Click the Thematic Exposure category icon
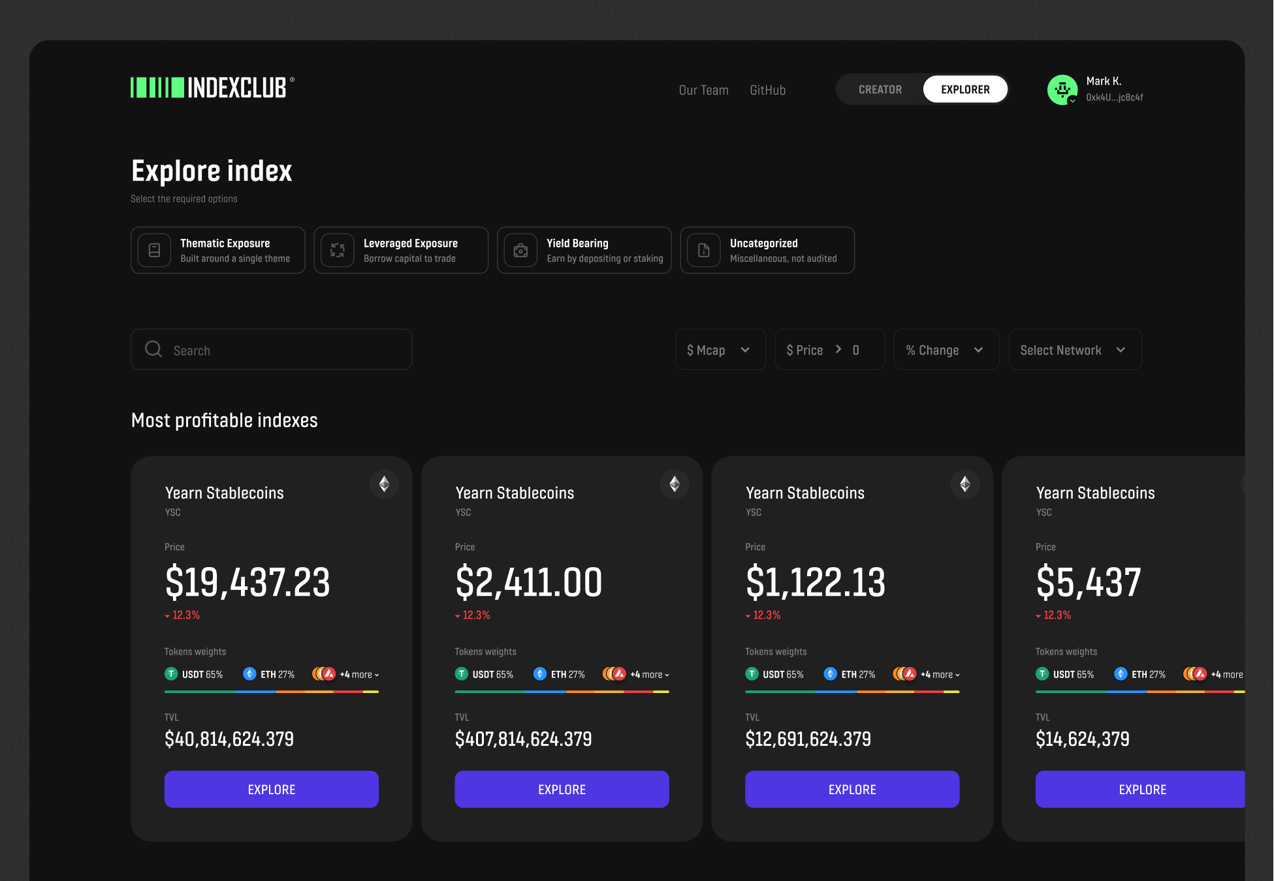 (x=155, y=250)
